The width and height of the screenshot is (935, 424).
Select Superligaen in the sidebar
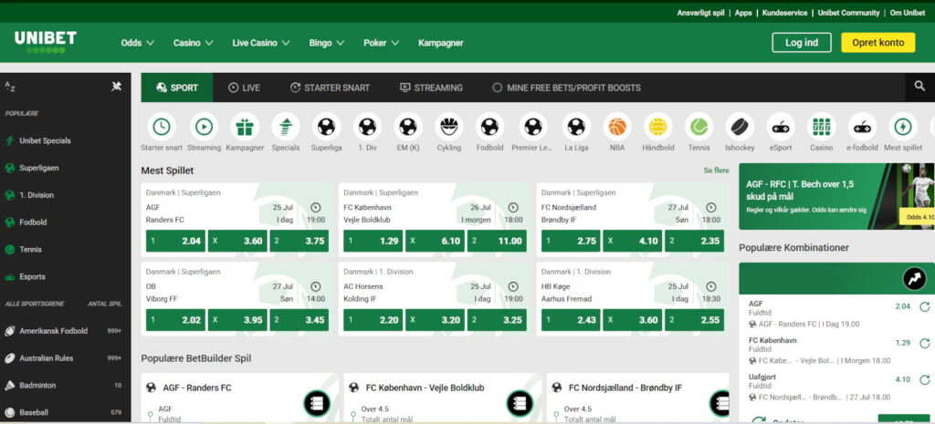(66, 168)
